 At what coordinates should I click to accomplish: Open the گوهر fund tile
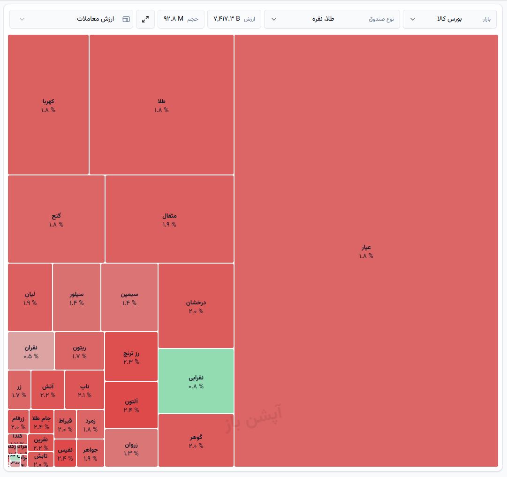tap(196, 440)
